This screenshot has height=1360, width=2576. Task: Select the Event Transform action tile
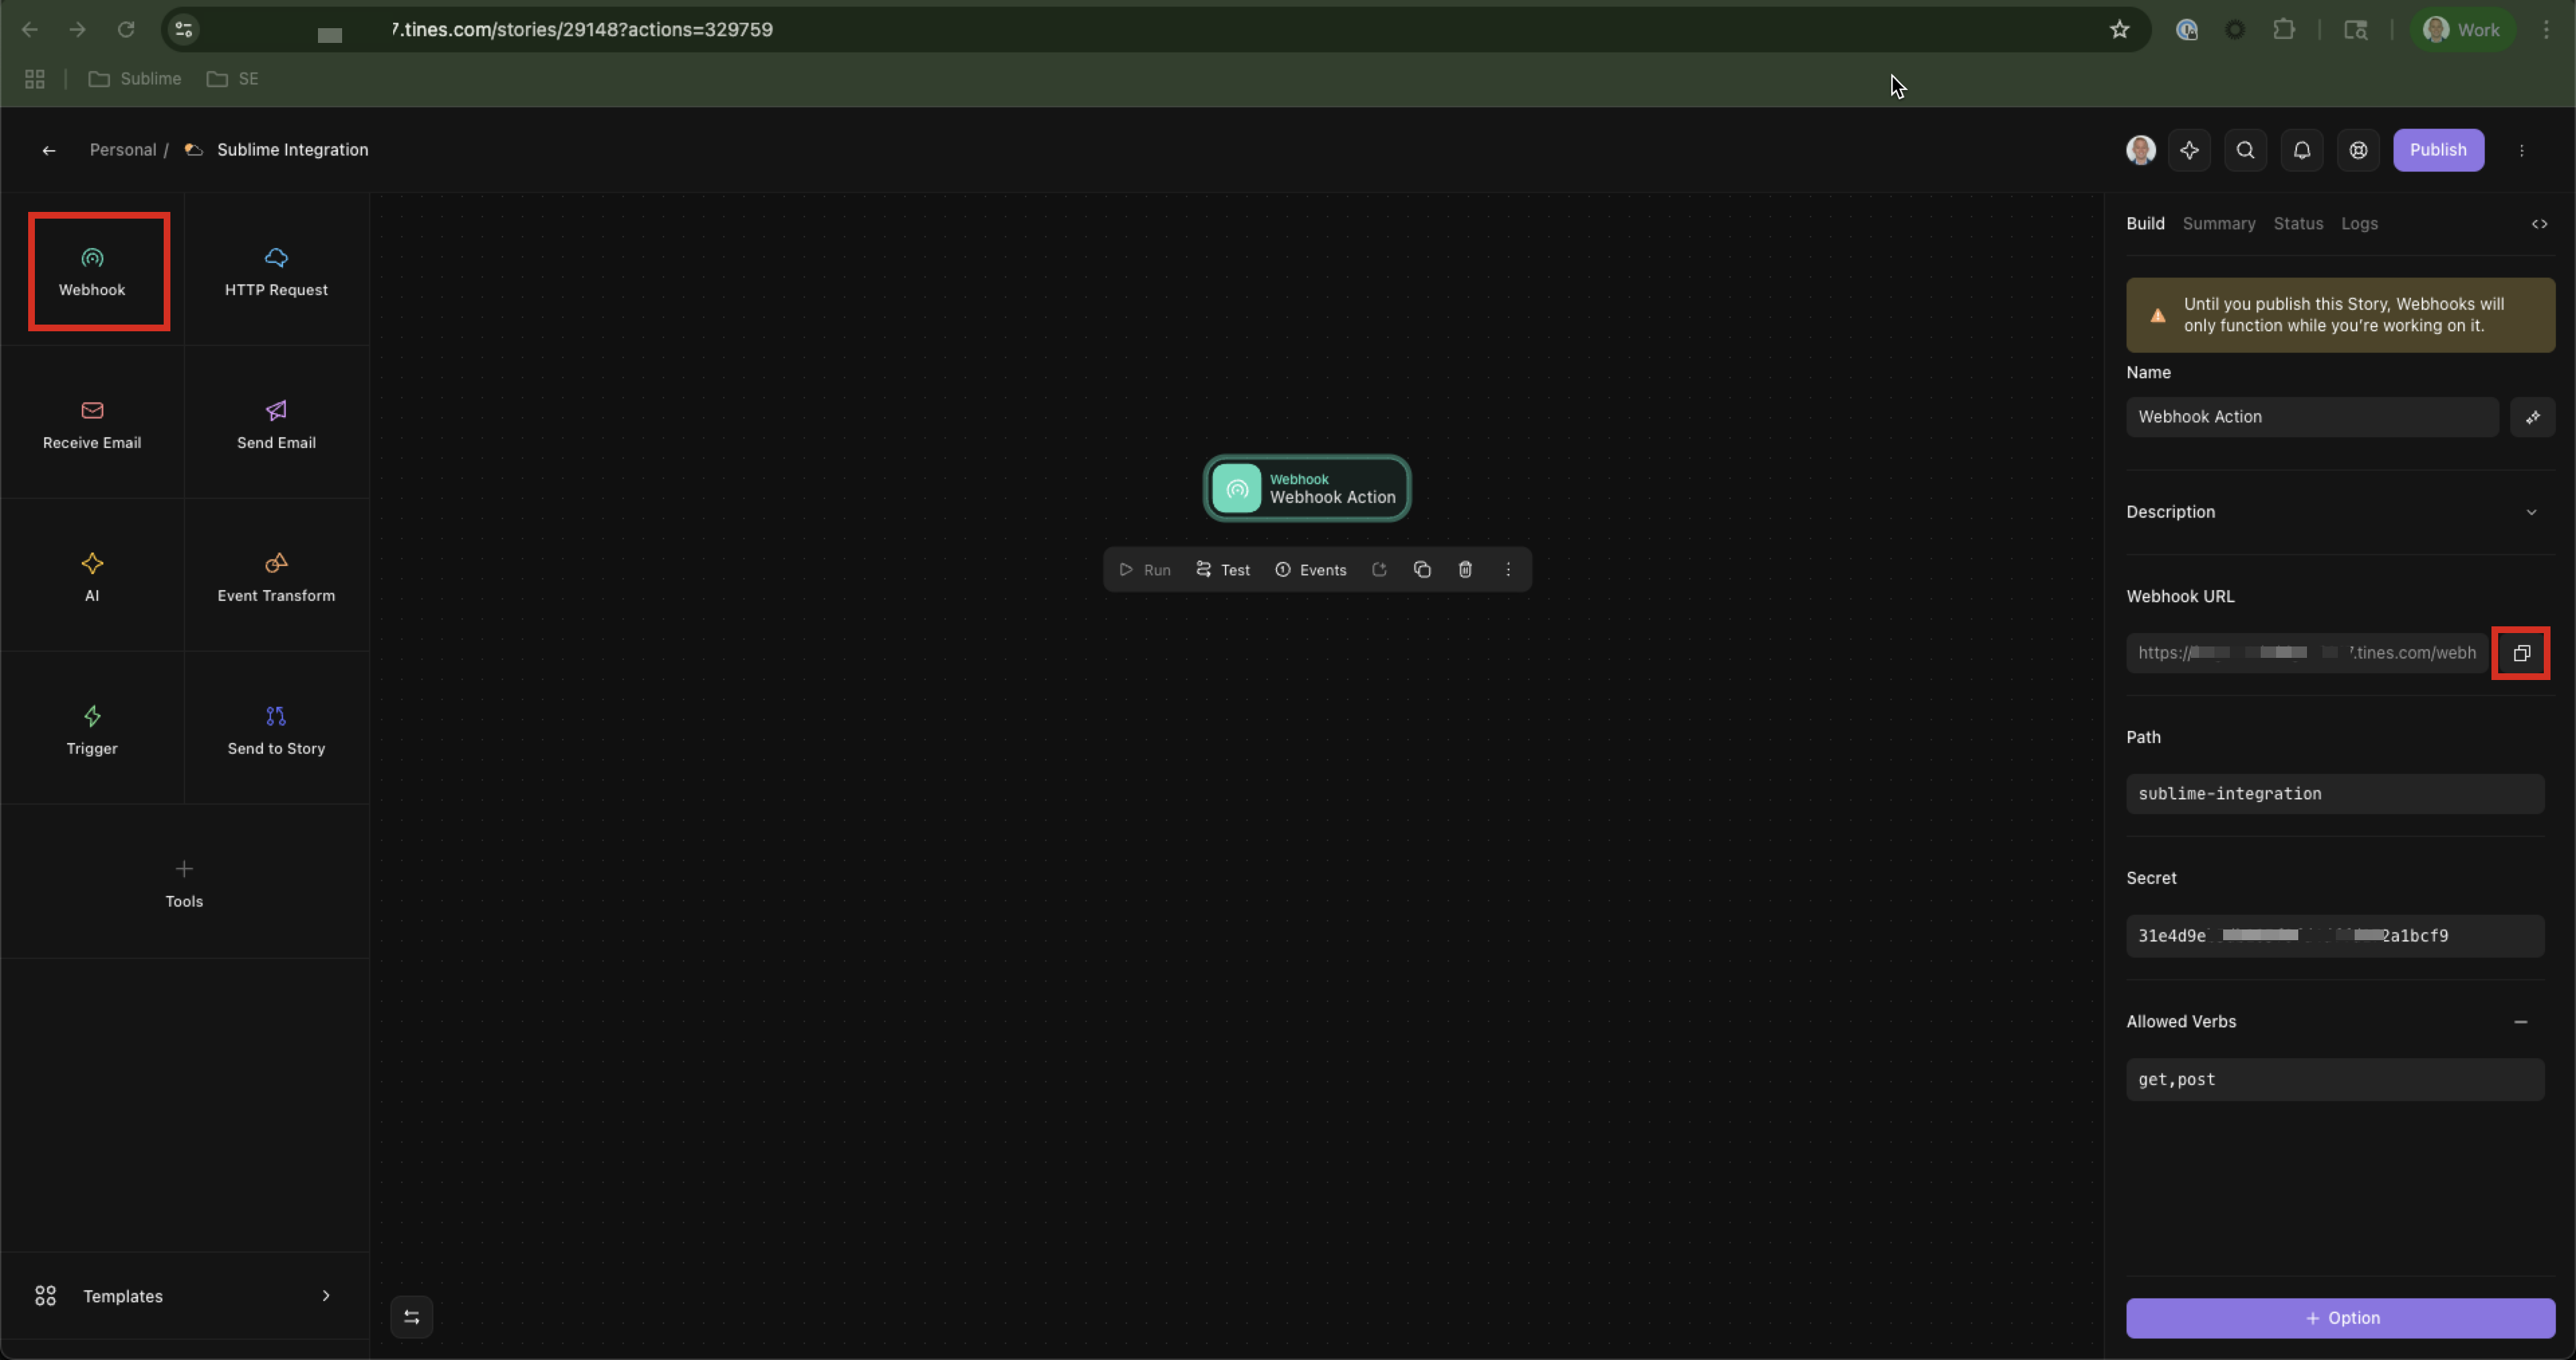click(276, 577)
